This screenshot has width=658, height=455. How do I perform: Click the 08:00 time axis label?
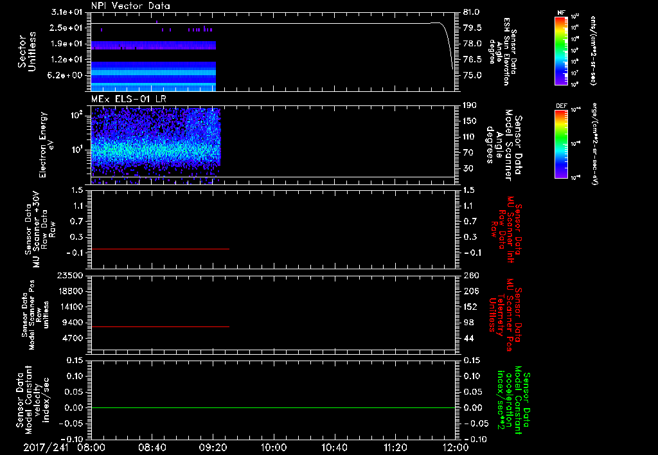(x=91, y=447)
